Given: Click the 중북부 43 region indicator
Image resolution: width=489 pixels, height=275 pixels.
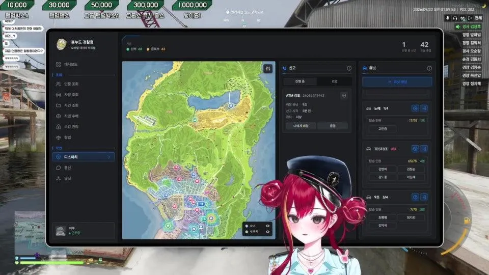Looking at the screenshot, I should (x=156, y=49).
